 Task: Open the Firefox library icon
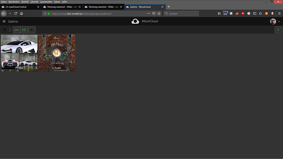(219, 14)
